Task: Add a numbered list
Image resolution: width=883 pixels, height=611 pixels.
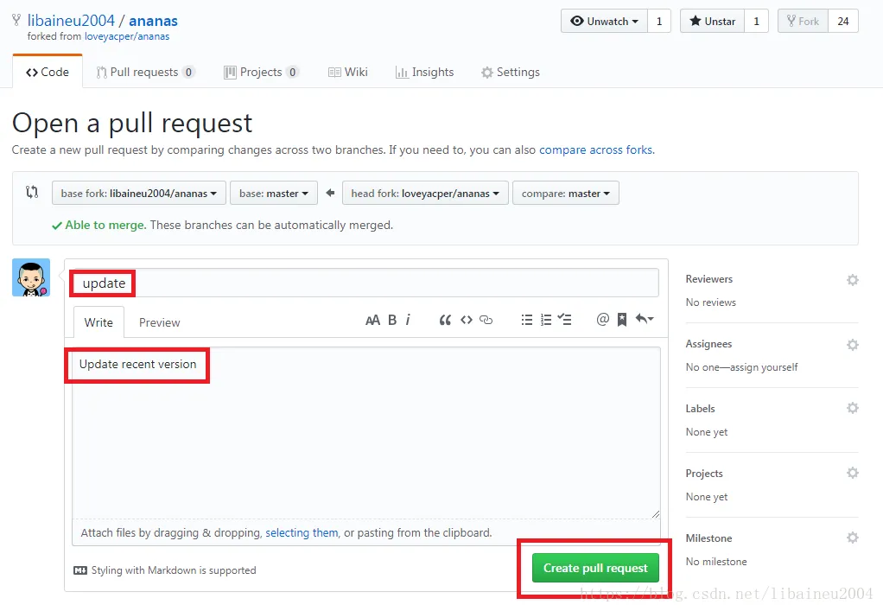Action: [x=546, y=320]
